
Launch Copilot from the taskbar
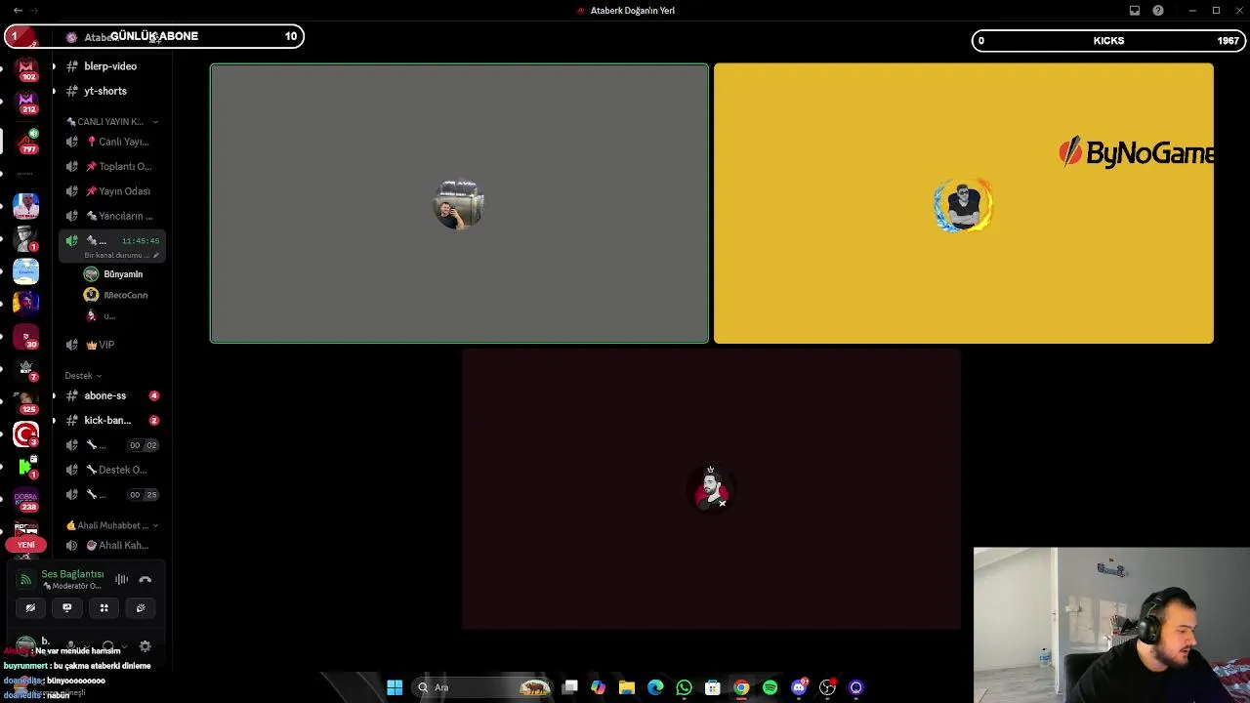pos(599,687)
